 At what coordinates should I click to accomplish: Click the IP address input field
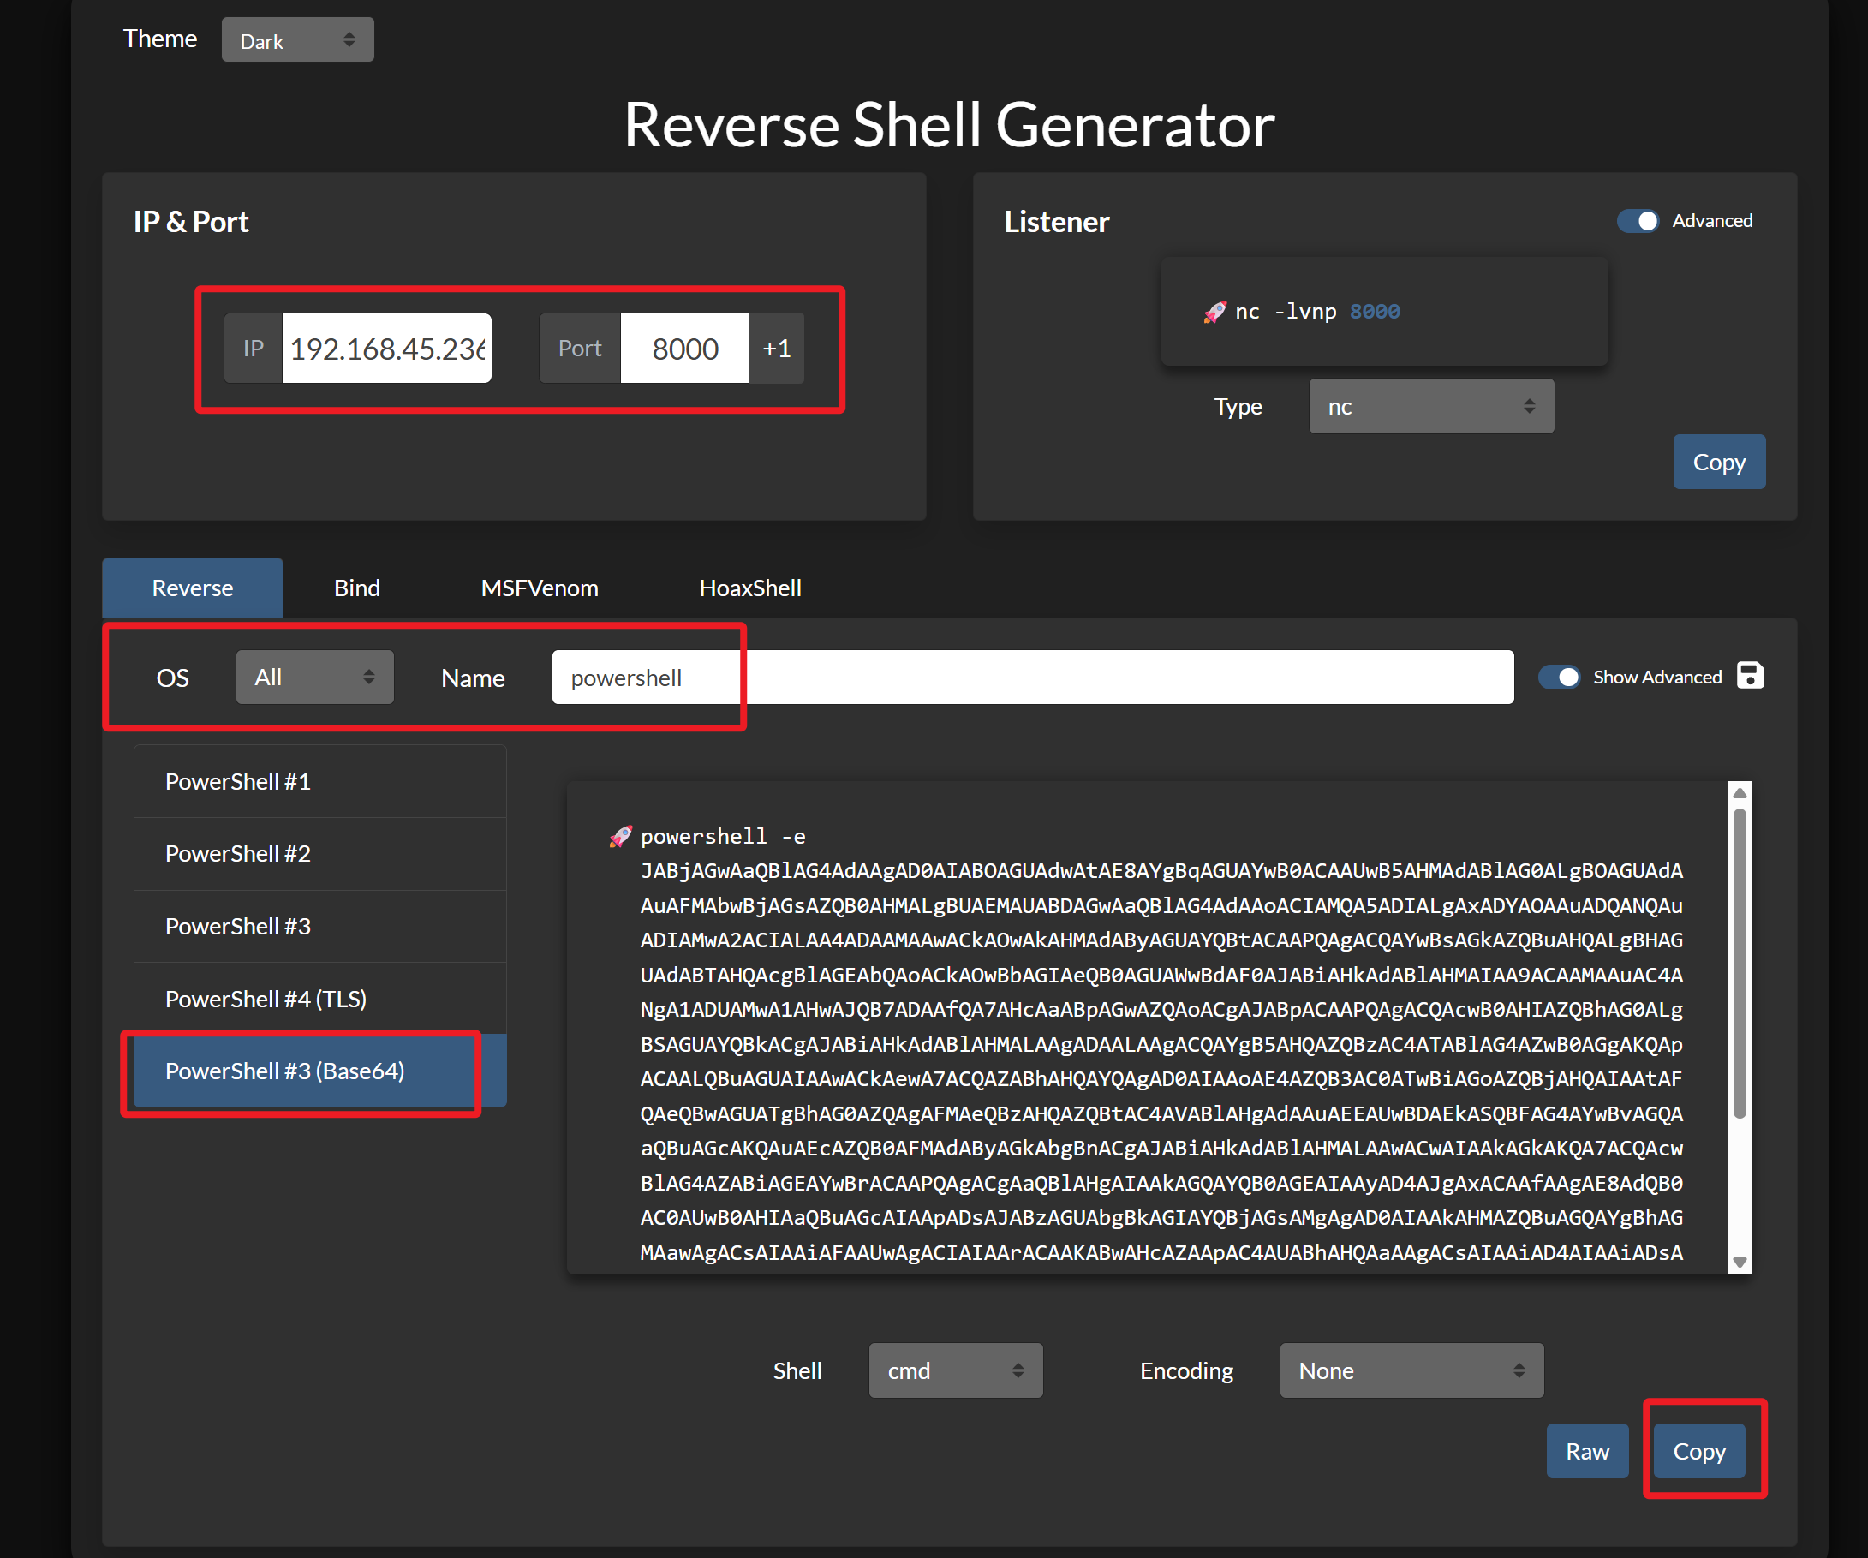[386, 348]
